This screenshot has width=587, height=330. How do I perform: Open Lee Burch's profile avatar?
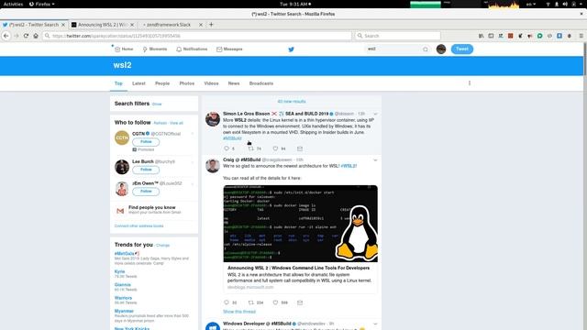[122, 167]
